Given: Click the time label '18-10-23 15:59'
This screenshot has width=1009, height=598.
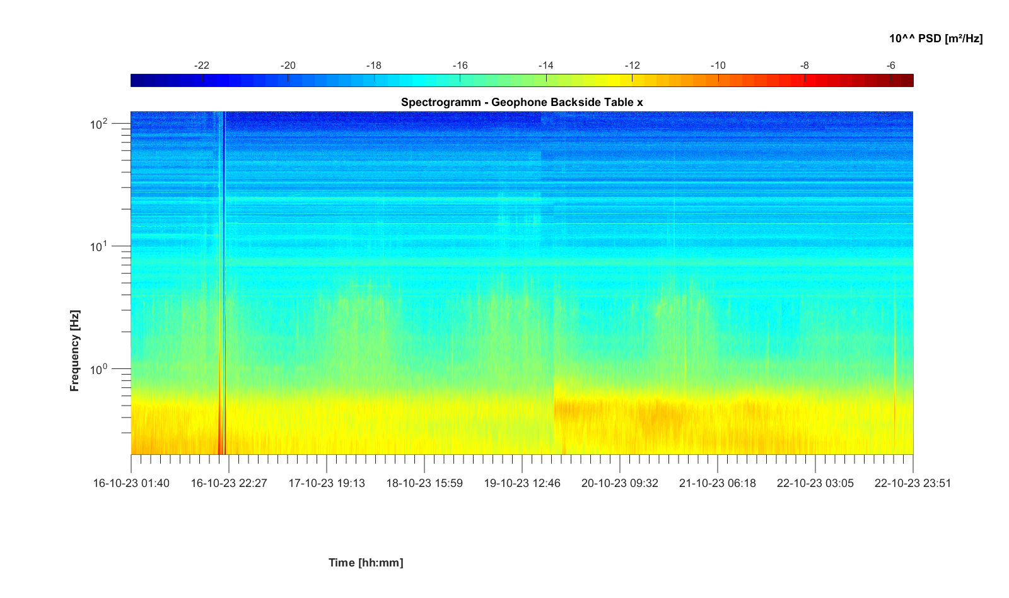Looking at the screenshot, I should click(424, 483).
